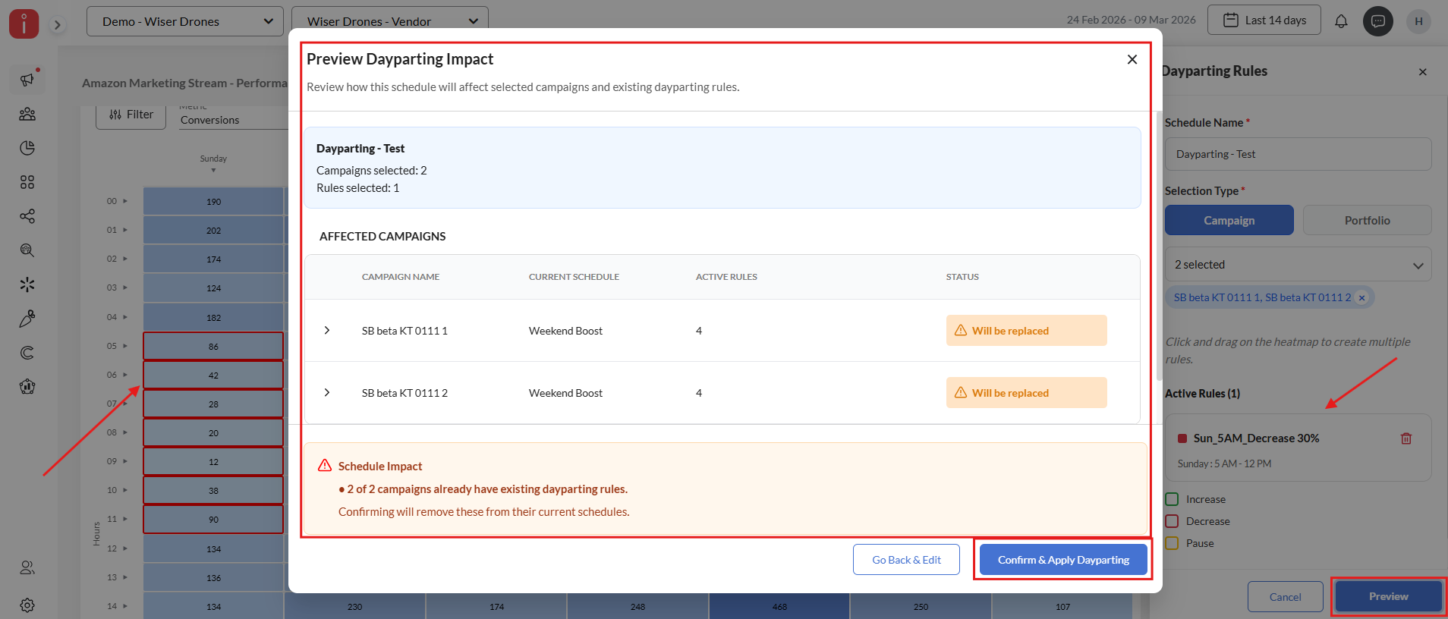
Task: Click the calendar icon for date range
Action: coord(1231,20)
